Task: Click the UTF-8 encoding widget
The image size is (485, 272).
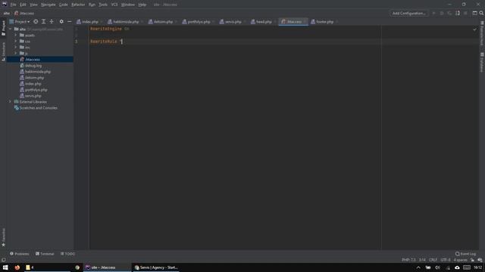Action: [446, 260]
